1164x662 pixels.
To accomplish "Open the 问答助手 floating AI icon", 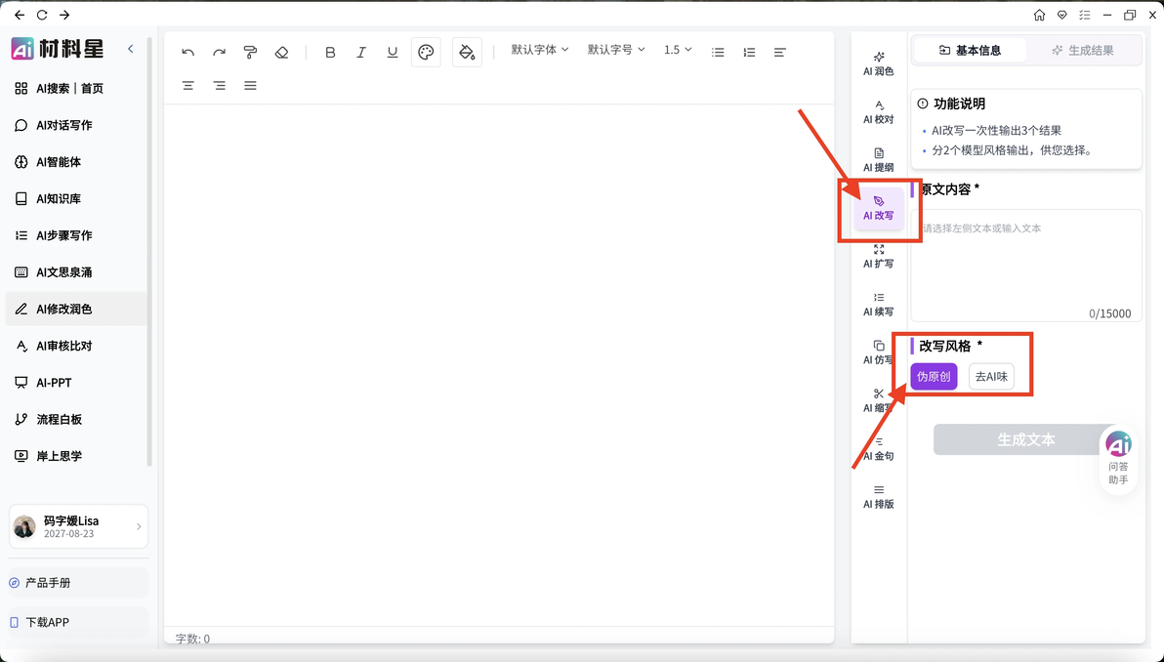I will click(1118, 458).
